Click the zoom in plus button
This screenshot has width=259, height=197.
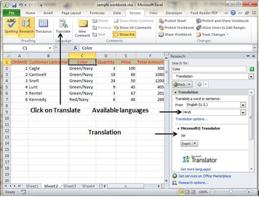(x=248, y=192)
